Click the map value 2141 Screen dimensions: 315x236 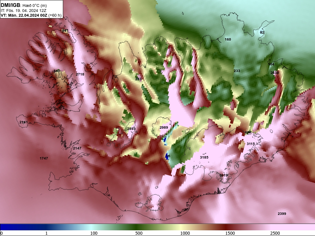(x=24, y=122)
